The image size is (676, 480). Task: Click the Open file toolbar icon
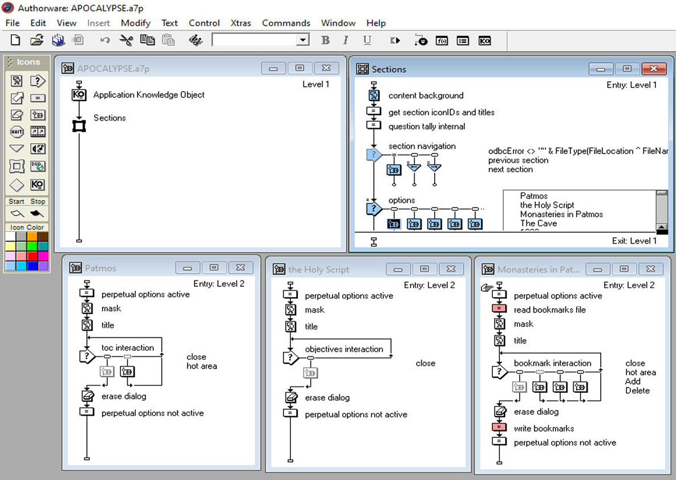(37, 40)
